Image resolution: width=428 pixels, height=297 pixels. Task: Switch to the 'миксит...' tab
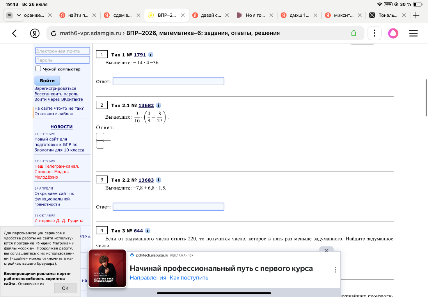tap(340, 15)
